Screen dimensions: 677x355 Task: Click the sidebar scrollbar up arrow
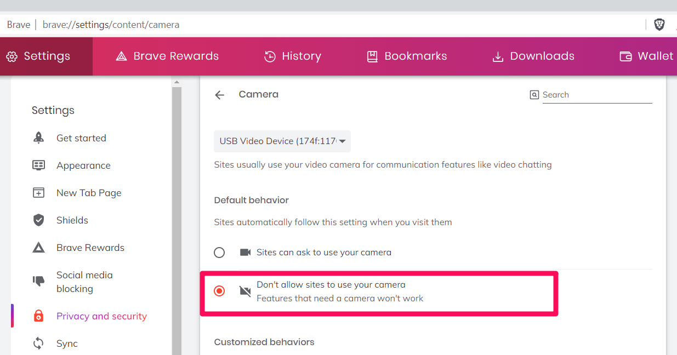coord(177,83)
